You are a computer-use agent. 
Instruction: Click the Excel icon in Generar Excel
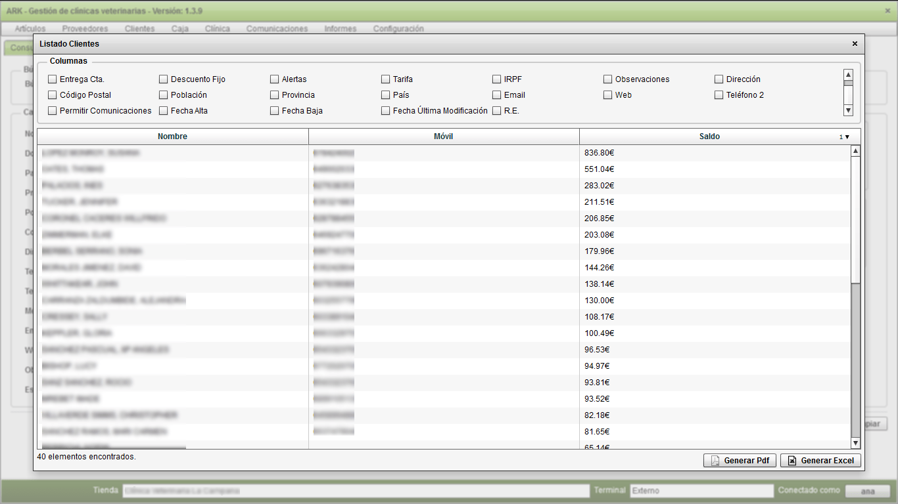click(x=792, y=461)
